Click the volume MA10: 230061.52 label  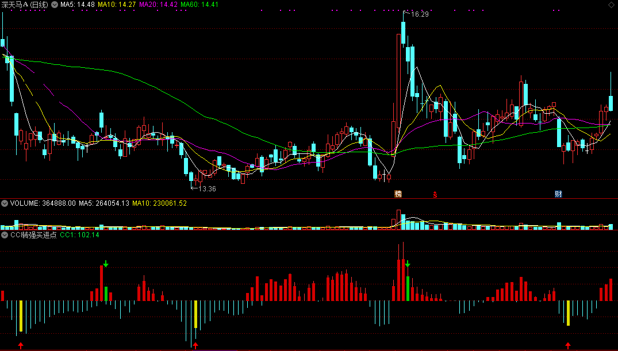pyautogui.click(x=160, y=203)
